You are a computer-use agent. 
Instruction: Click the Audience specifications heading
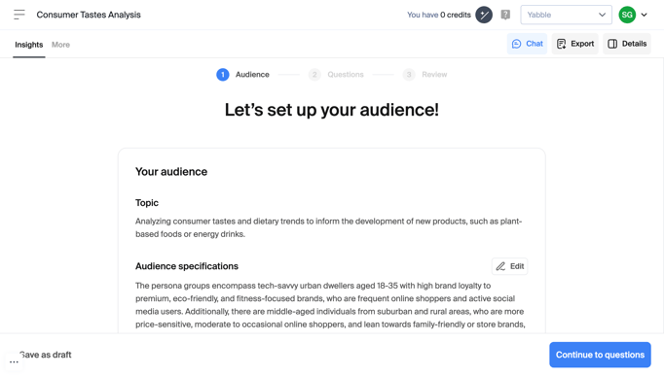point(187,266)
